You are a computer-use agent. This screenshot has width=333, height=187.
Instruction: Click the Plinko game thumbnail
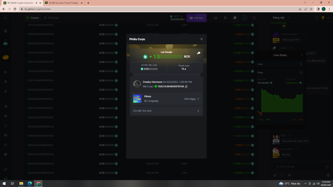137,99
